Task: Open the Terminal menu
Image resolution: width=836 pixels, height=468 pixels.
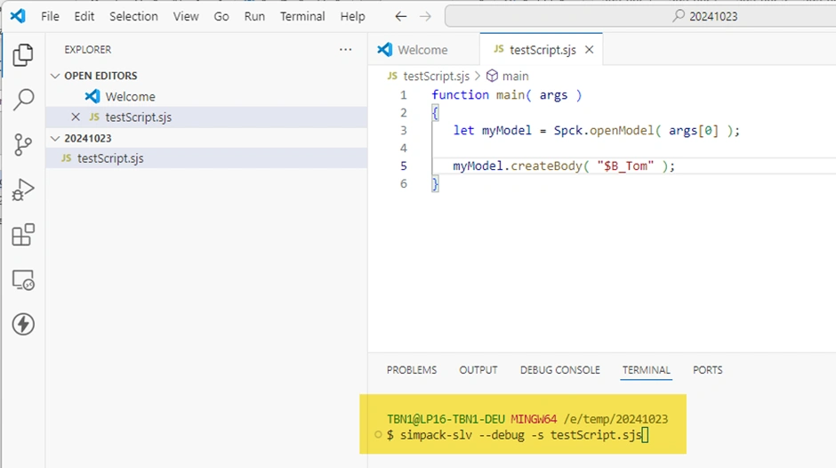Action: click(x=303, y=16)
